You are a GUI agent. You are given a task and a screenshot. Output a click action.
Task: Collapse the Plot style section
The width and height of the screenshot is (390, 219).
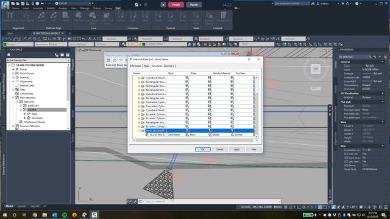383,102
